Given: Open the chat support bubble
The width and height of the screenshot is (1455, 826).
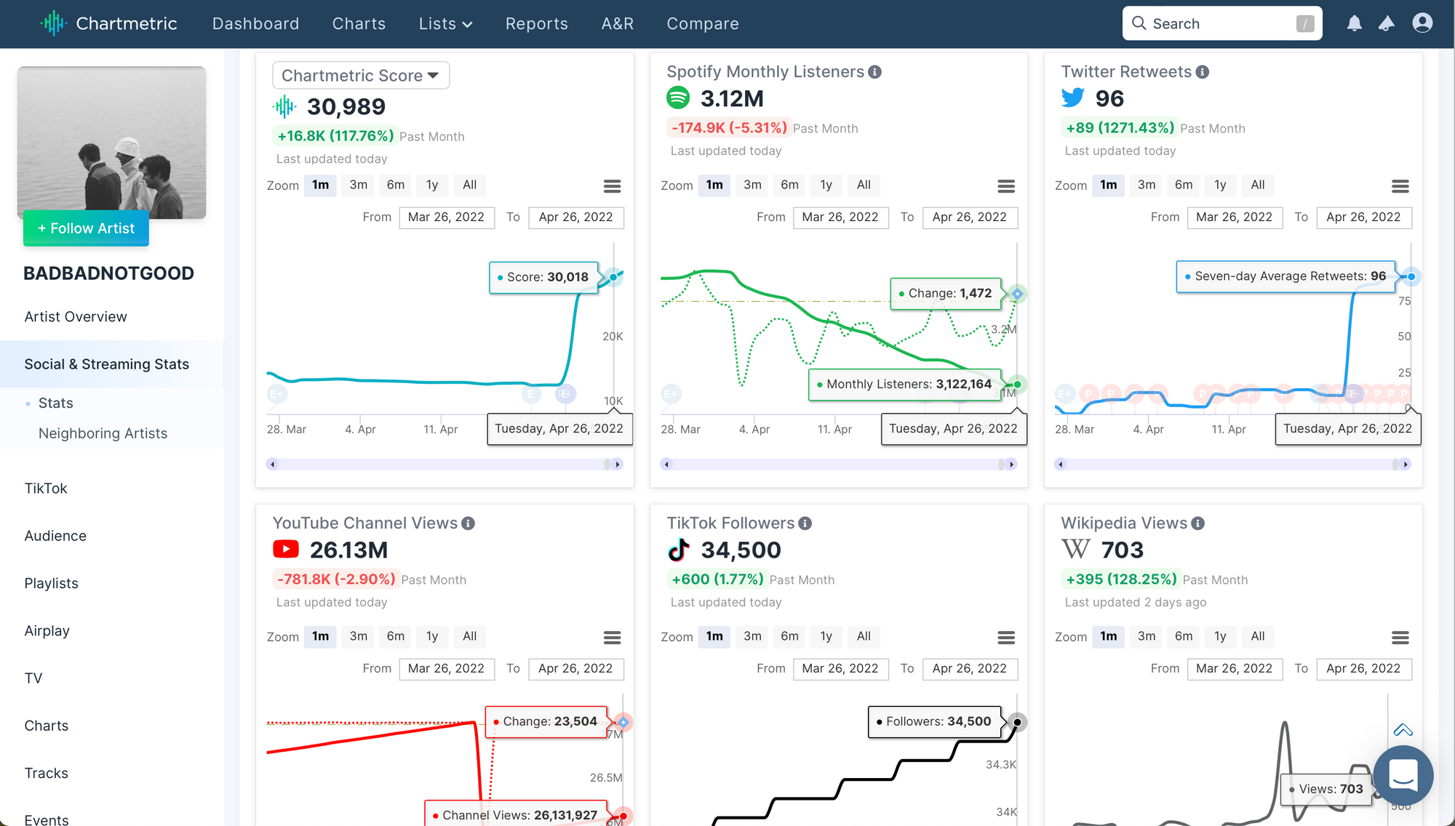Looking at the screenshot, I should pyautogui.click(x=1403, y=774).
